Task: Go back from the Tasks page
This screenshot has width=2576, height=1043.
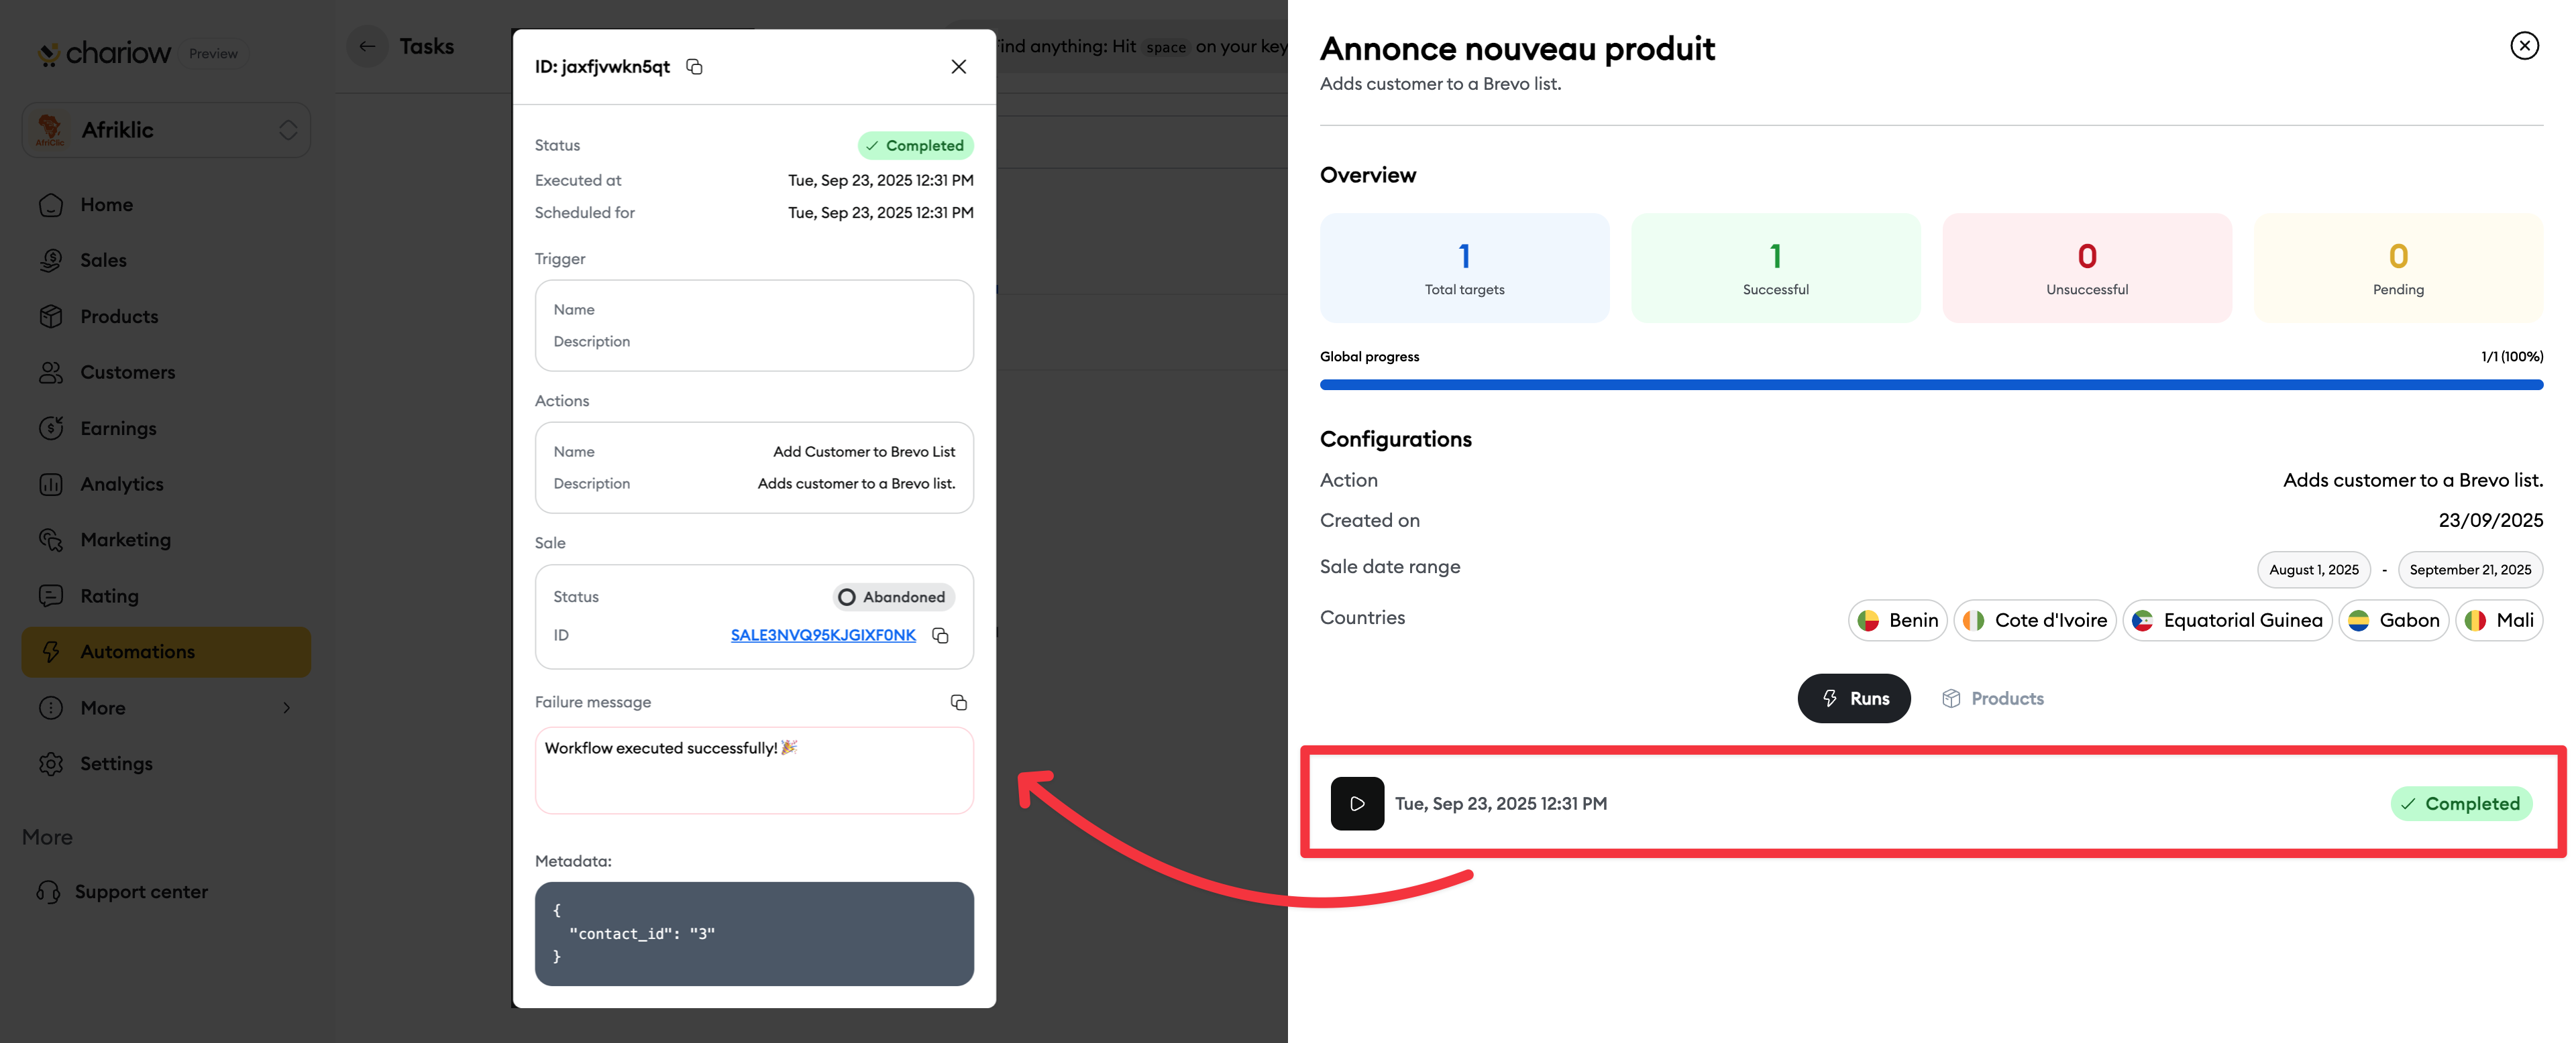Action: 367,46
